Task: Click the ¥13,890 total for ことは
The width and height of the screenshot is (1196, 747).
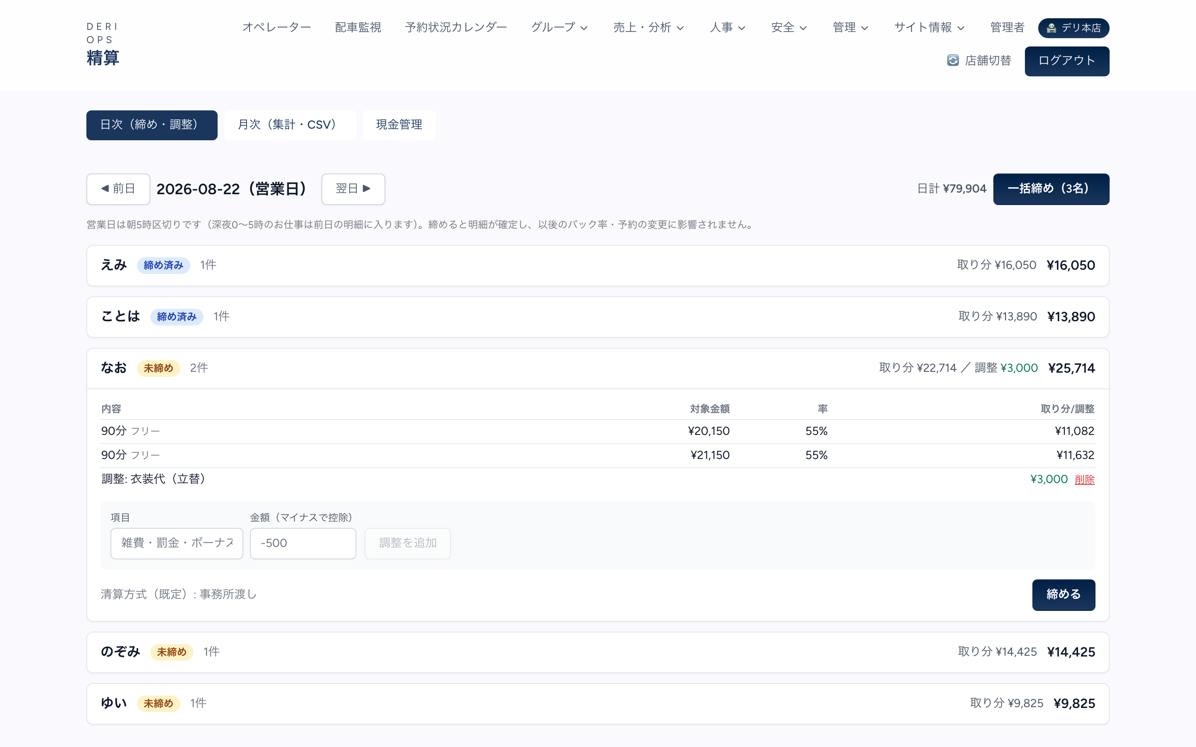Action: (1071, 317)
